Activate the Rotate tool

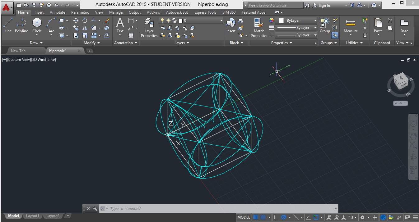click(x=85, y=20)
